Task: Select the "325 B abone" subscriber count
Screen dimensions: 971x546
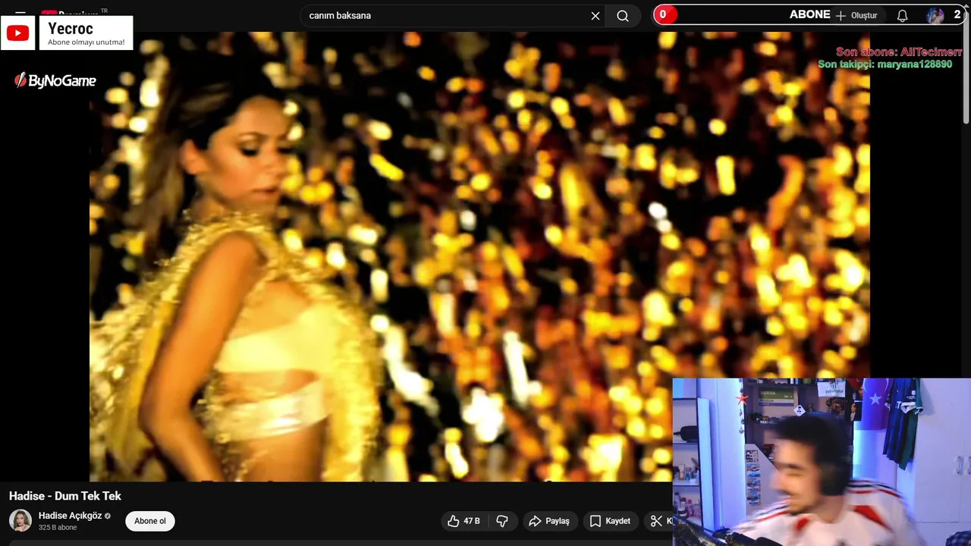Action: point(58,528)
